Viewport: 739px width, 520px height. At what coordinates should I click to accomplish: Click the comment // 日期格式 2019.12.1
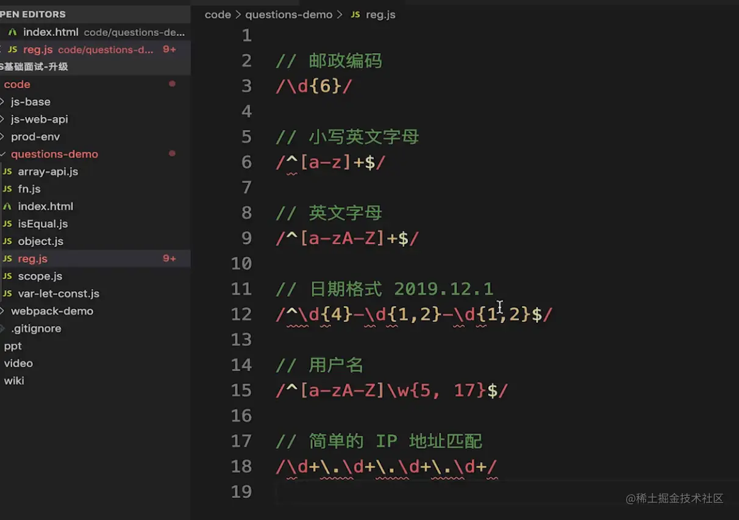pyautogui.click(x=384, y=288)
